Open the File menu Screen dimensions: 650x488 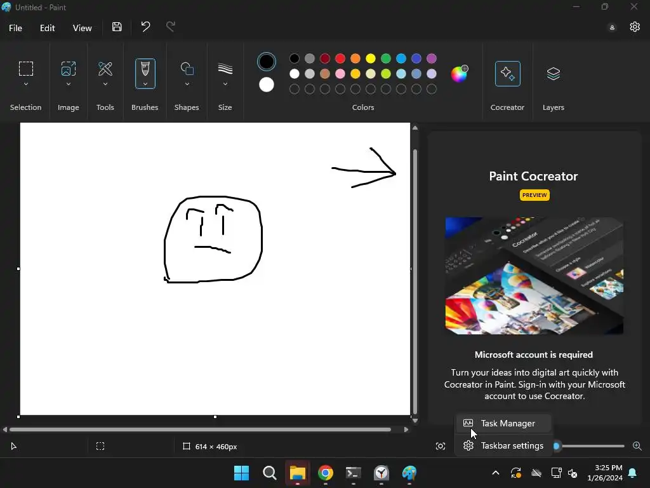pos(15,28)
